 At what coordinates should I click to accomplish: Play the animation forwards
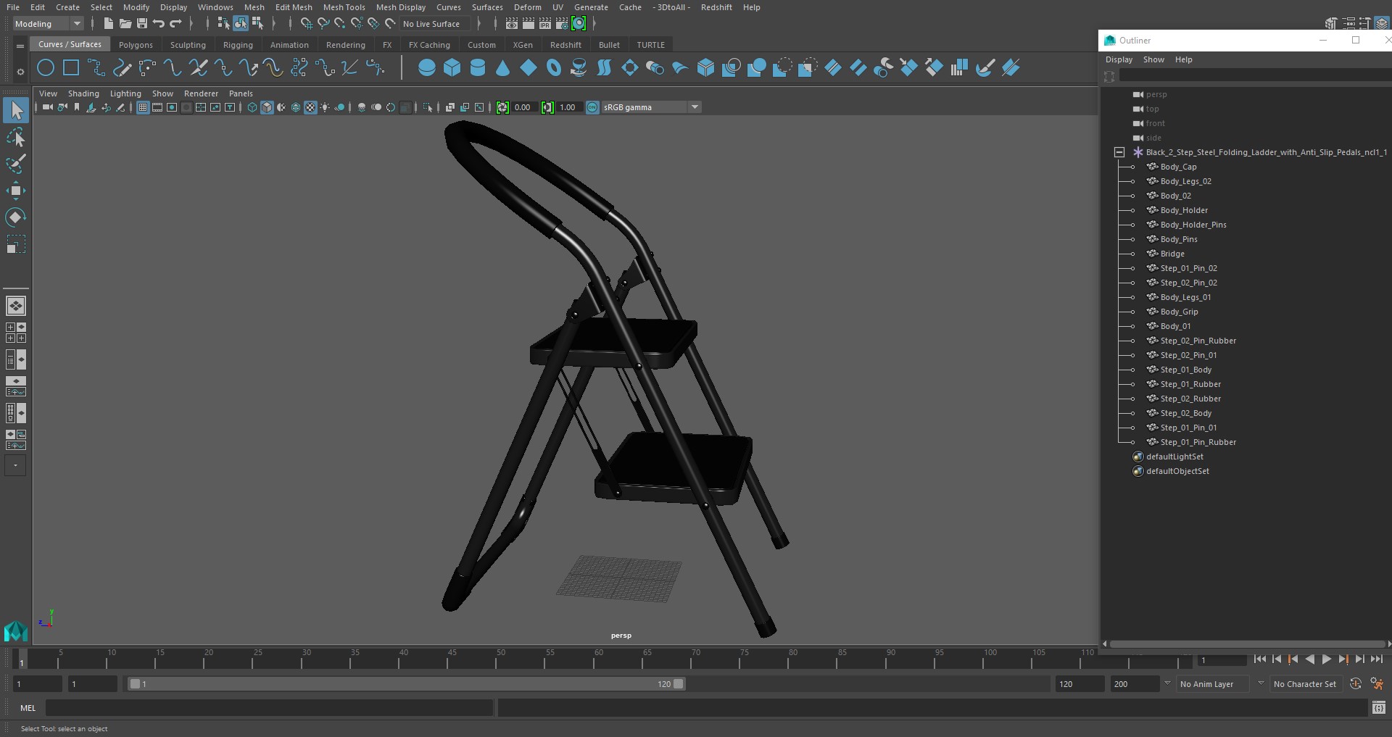1326,659
